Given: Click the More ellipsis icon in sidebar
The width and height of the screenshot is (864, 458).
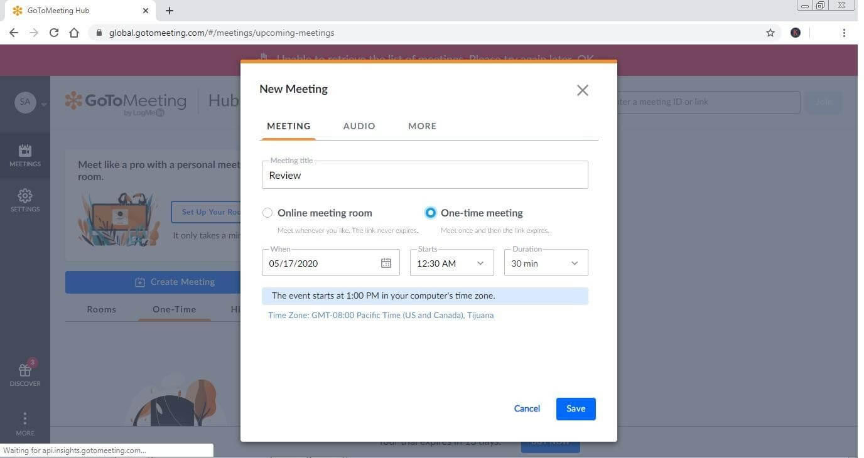Looking at the screenshot, I should [x=25, y=418].
